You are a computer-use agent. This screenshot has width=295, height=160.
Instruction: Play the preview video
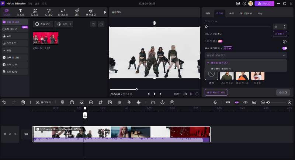pyautogui.click(x=155, y=94)
